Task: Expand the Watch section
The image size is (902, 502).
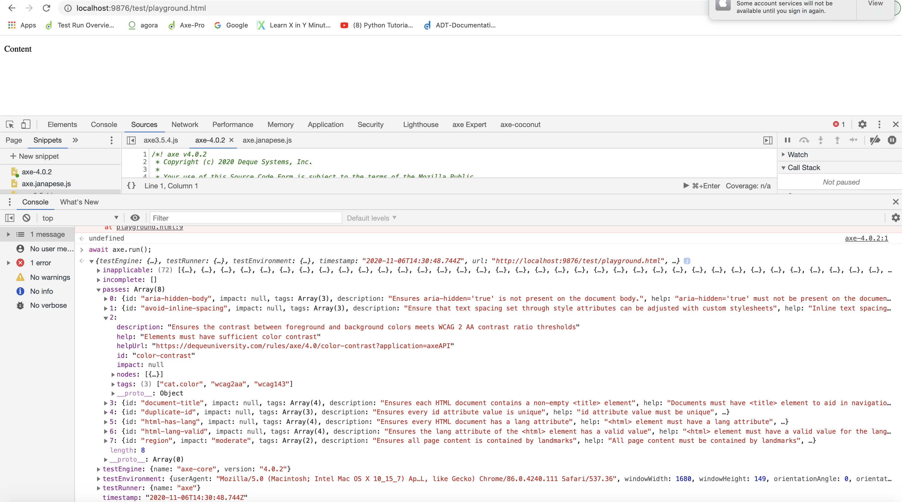Action: (x=798, y=154)
